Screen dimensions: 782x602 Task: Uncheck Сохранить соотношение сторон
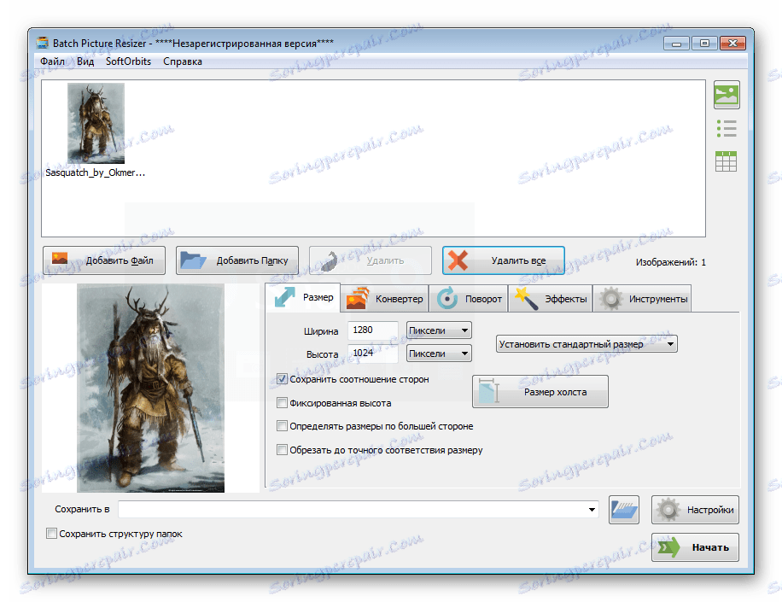283,379
